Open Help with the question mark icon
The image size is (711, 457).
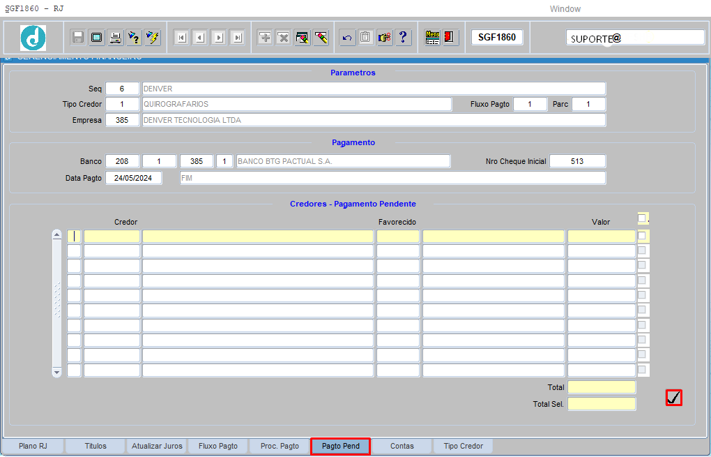click(x=404, y=38)
